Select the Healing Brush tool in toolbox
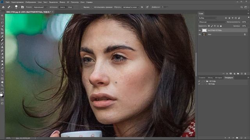The width and height of the screenshot is (250, 140). tap(2, 40)
